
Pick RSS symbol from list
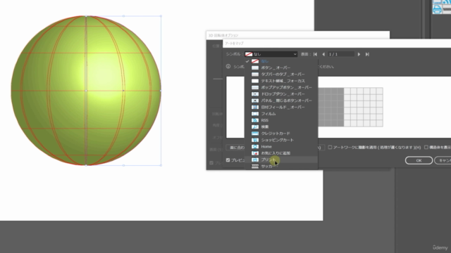pos(281,120)
